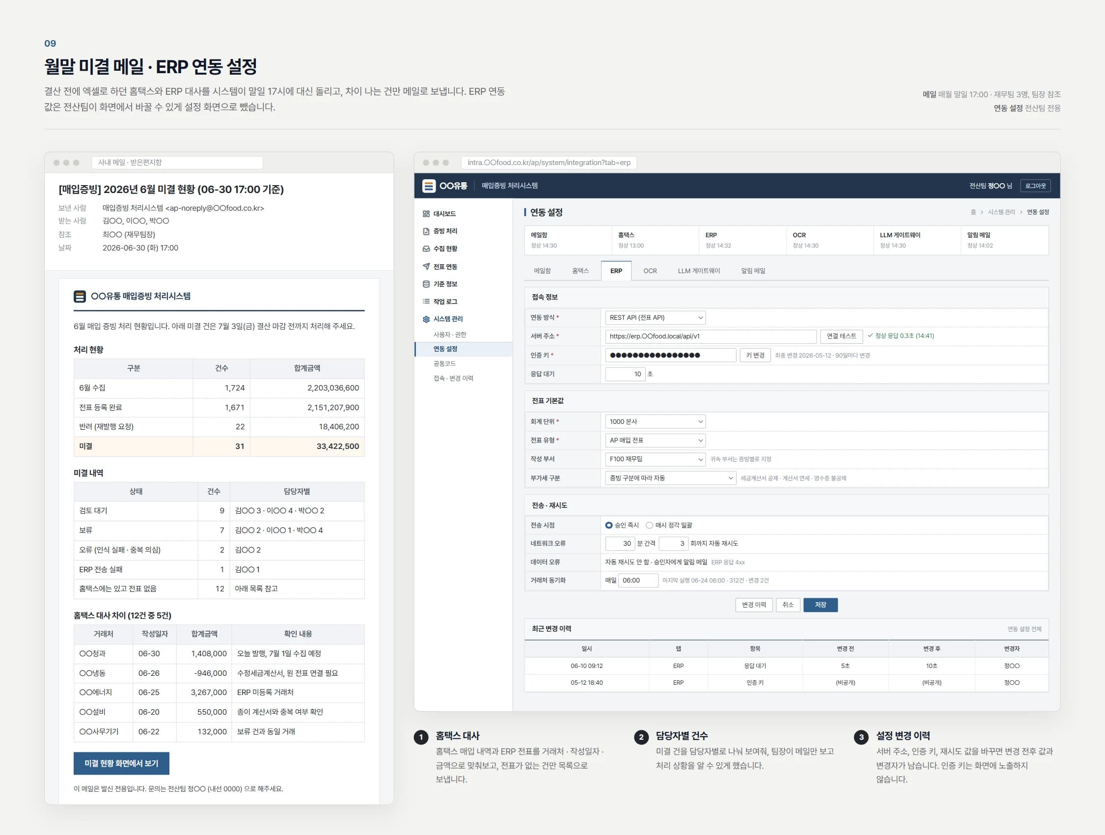Screen dimensions: 1105x835
Task: Click the 증빙 처리 document icon
Action: click(x=426, y=231)
